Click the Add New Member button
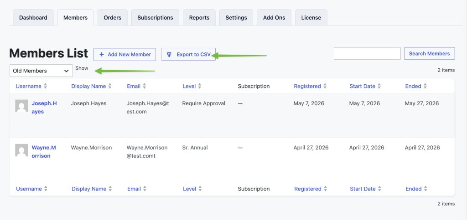467x220 pixels. (x=125, y=54)
